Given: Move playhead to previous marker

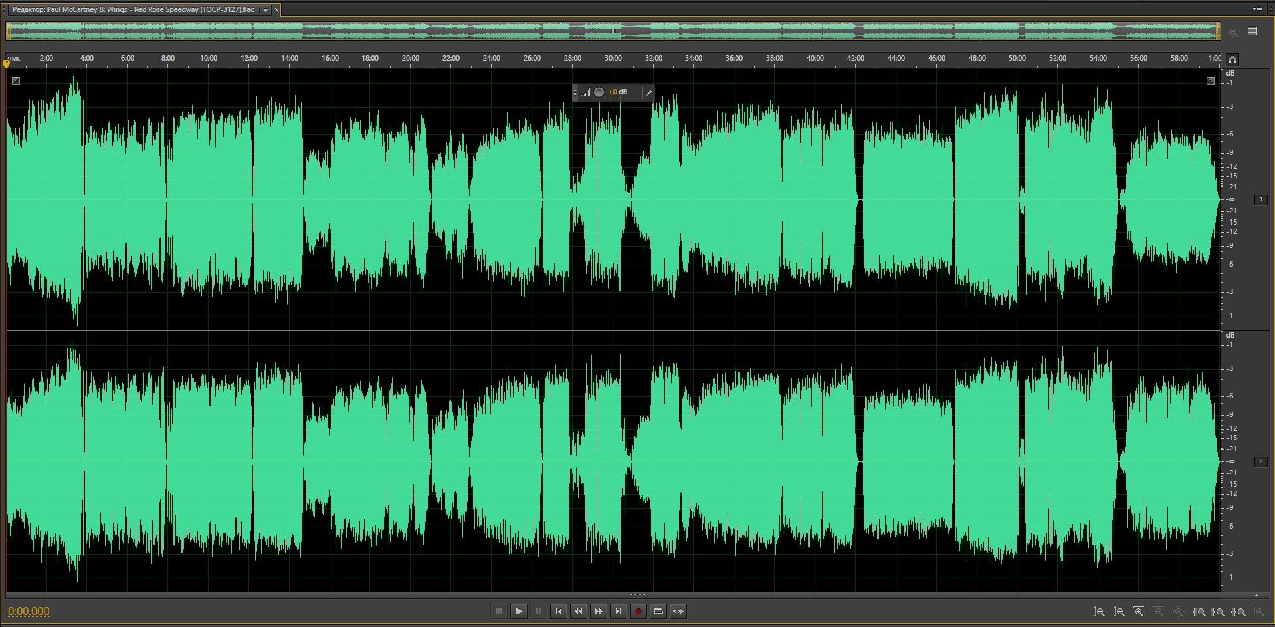Looking at the screenshot, I should click(x=559, y=611).
